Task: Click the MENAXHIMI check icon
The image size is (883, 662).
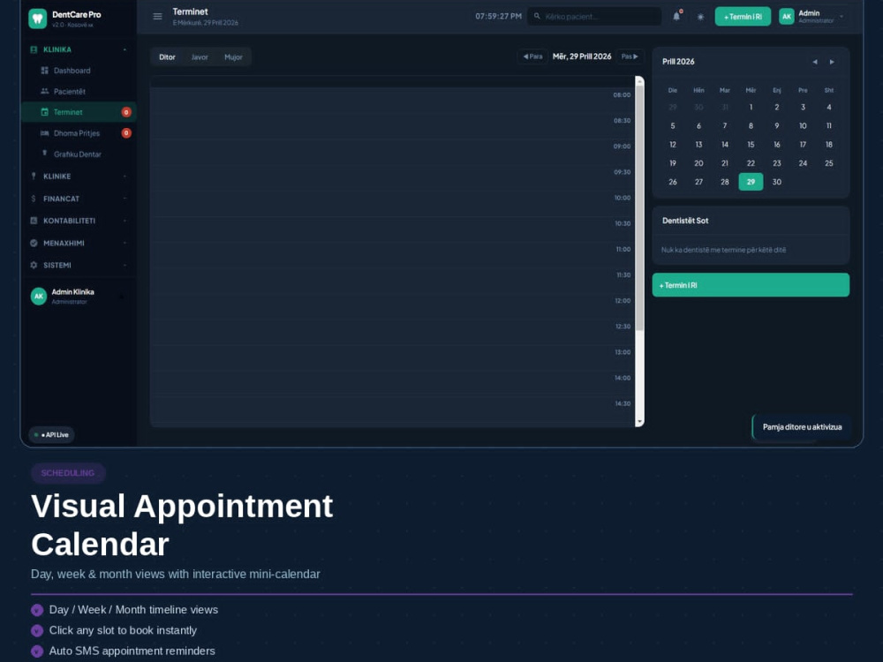Action: click(x=34, y=244)
